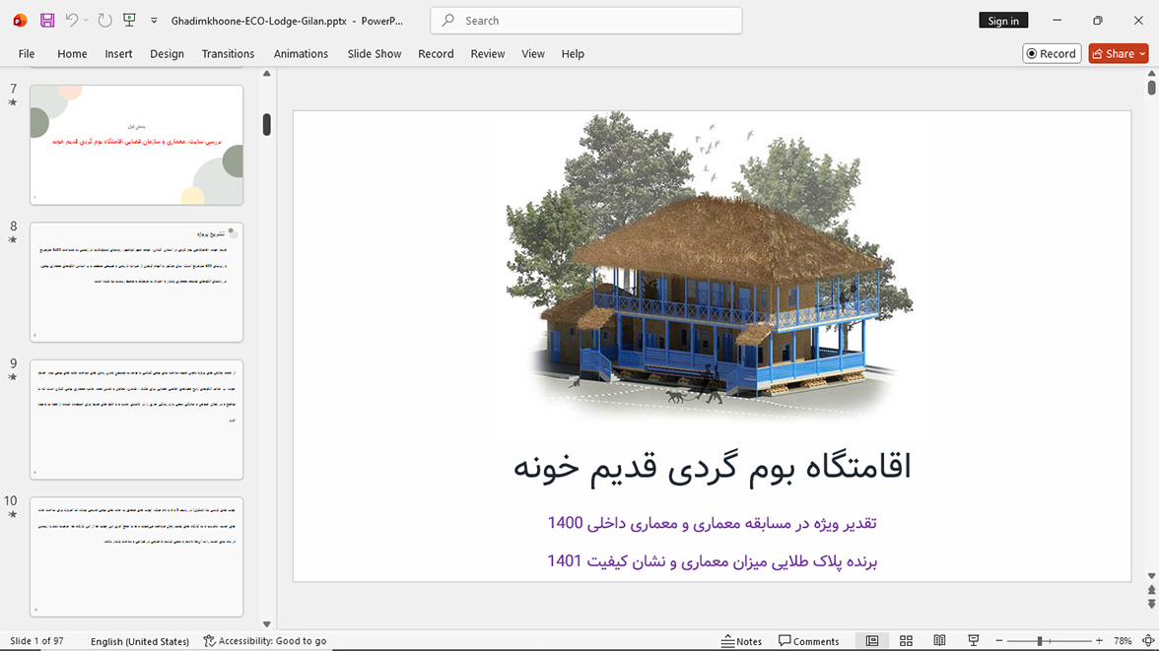Start presentation from beginning icon
Image resolution: width=1159 pixels, height=651 pixels.
(x=129, y=21)
